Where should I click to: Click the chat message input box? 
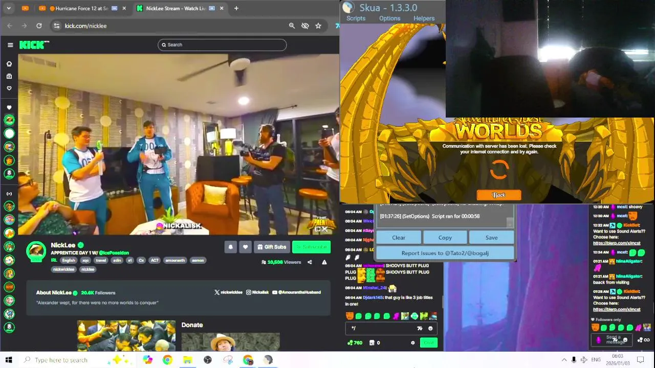(391, 329)
